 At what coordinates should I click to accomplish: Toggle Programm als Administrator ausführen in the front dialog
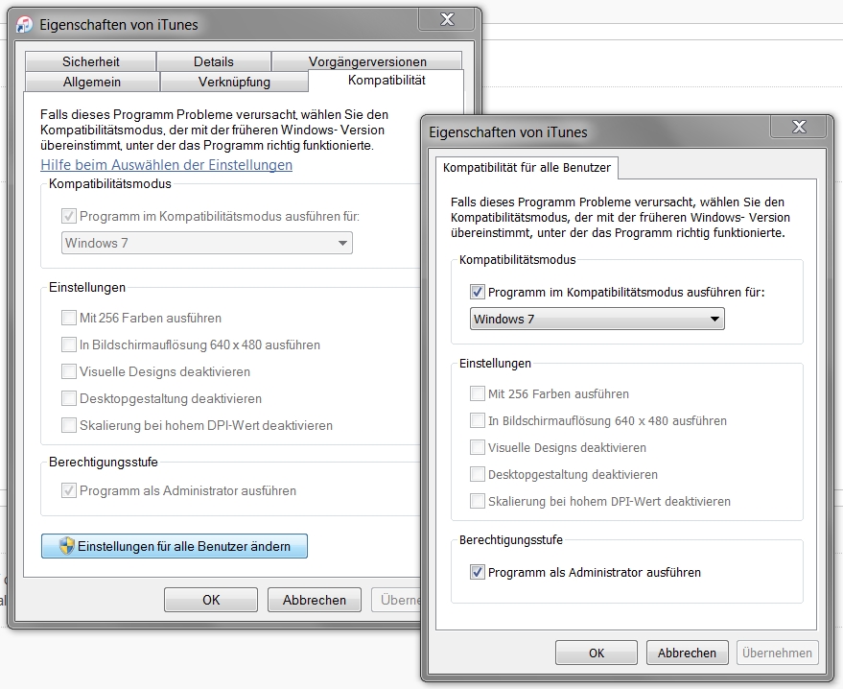tap(477, 572)
